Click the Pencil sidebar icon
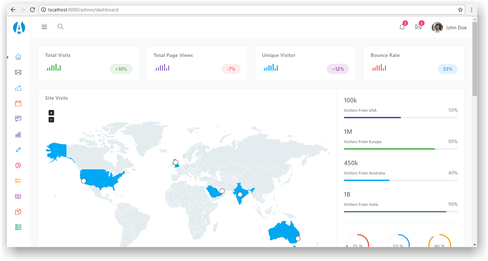 [18, 150]
